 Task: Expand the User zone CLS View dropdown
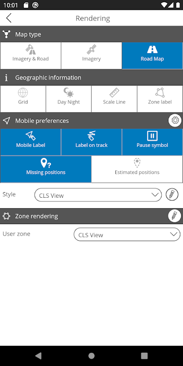point(127,234)
